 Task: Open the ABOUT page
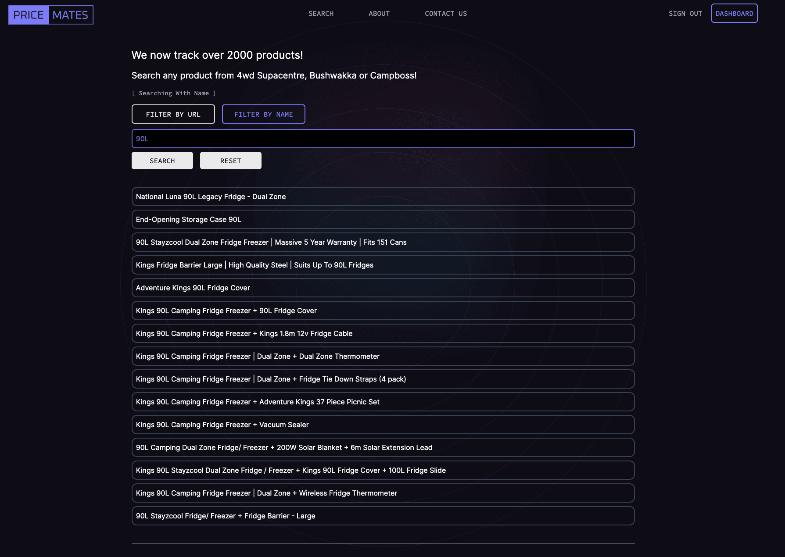click(x=379, y=14)
